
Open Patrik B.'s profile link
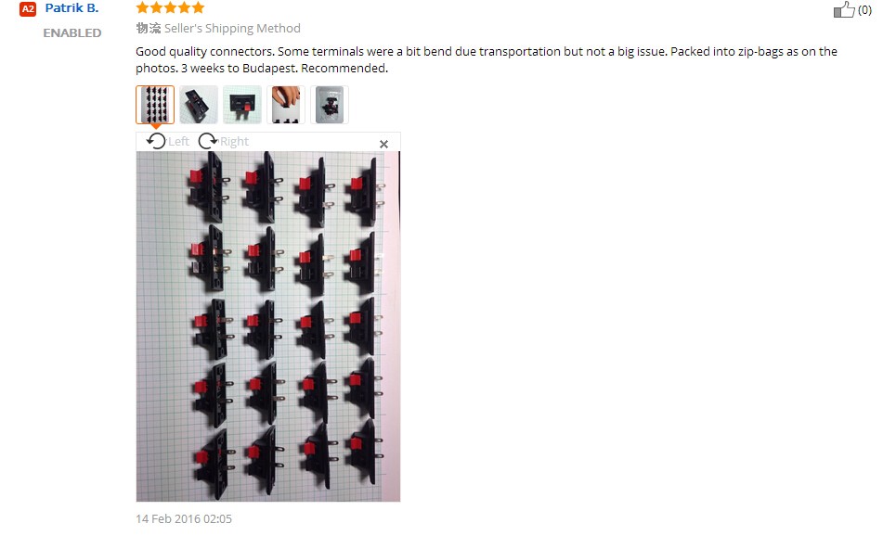tap(71, 7)
